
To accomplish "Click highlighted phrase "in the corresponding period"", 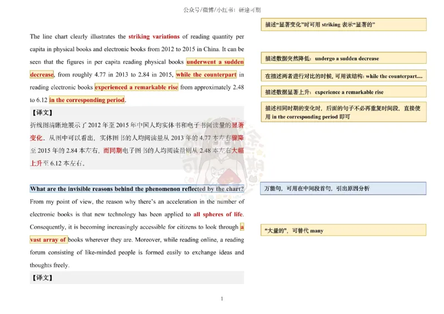I will pyautogui.click(x=87, y=100).
